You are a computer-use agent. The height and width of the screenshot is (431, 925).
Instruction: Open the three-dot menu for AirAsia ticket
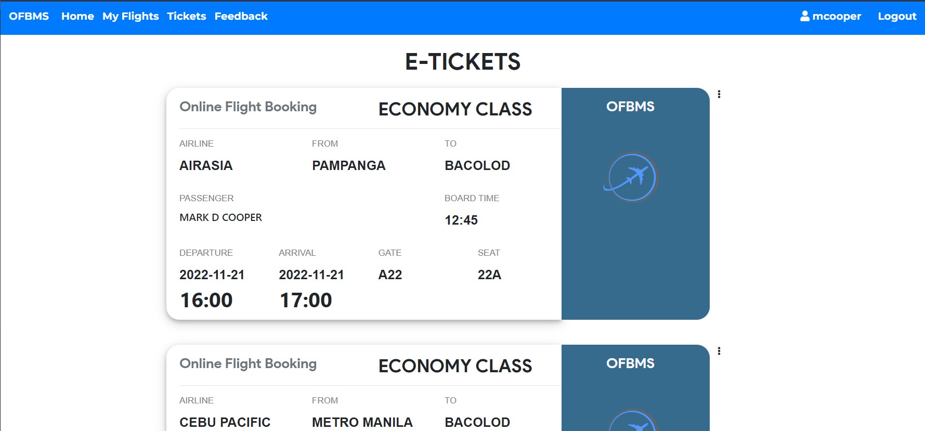(719, 94)
